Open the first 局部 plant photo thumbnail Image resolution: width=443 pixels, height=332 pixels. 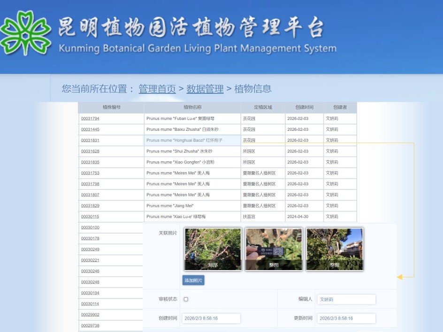click(x=213, y=249)
